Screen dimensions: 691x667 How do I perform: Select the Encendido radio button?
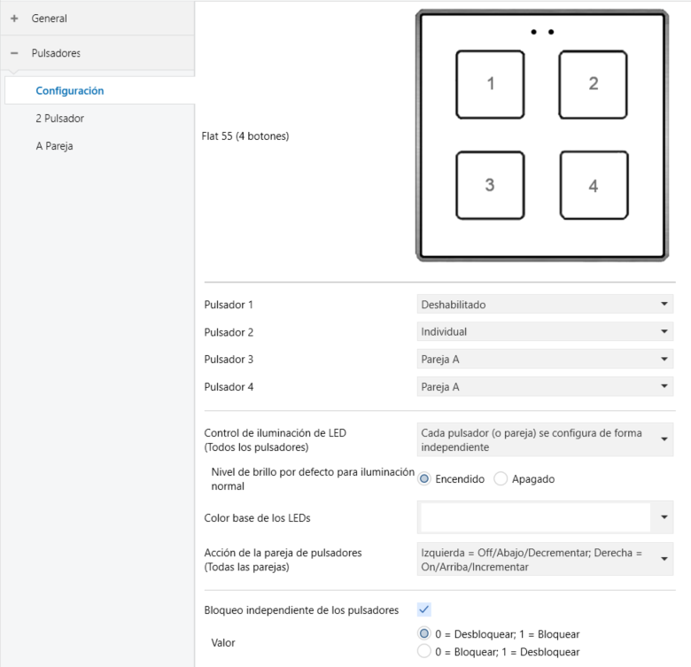424,479
